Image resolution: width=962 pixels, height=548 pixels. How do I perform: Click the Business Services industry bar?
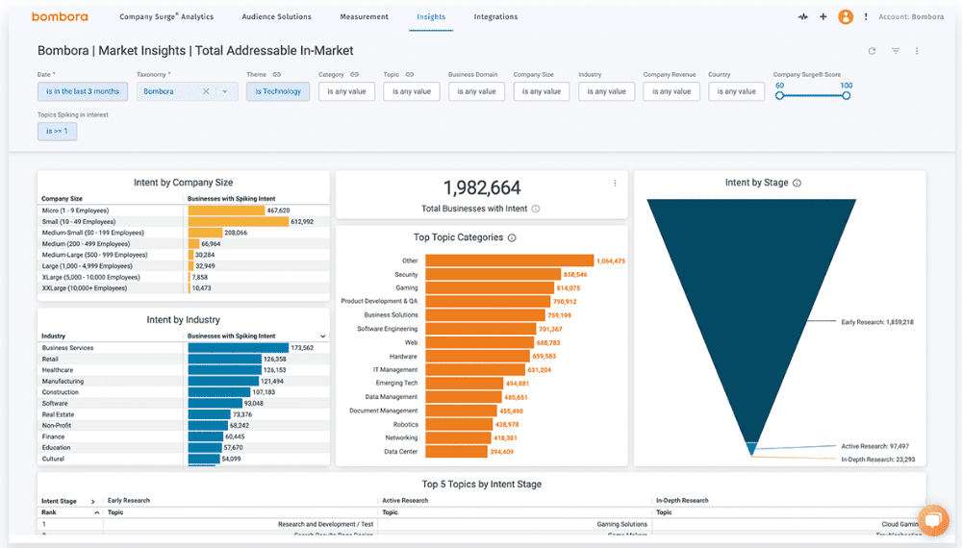click(238, 348)
